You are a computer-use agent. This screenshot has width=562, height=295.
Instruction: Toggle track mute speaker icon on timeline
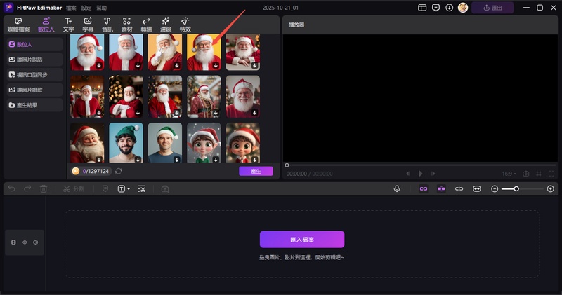click(35, 242)
